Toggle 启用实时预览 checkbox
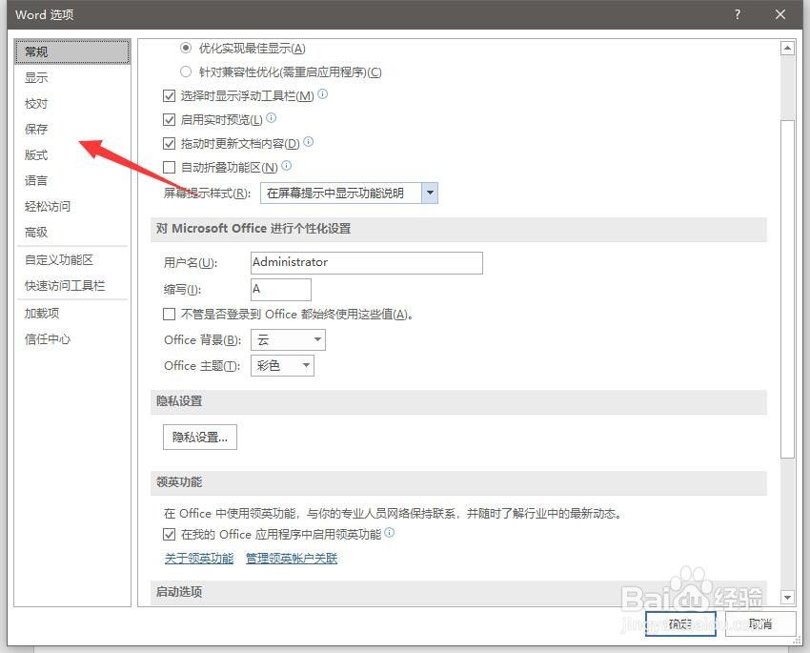Image resolution: width=810 pixels, height=653 pixels. coord(169,120)
